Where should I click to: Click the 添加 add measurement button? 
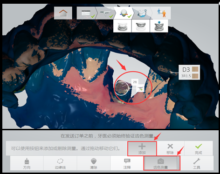pyautogui.click(x=142, y=148)
